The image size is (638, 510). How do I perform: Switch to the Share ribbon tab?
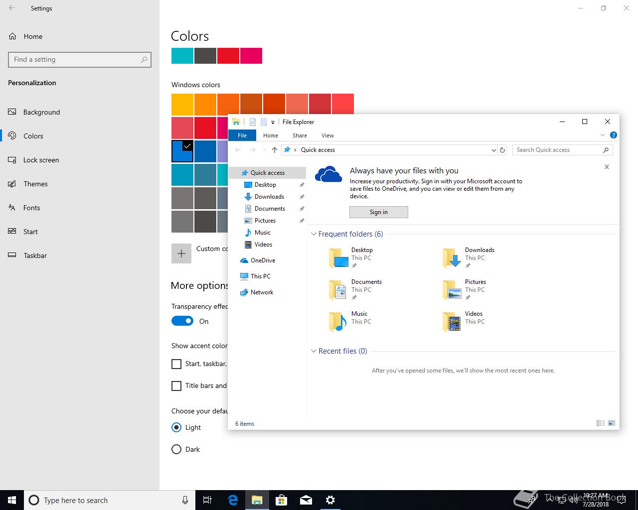(x=300, y=135)
